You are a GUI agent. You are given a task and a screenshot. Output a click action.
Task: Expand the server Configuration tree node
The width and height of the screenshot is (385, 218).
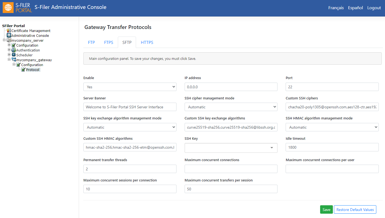9,45
